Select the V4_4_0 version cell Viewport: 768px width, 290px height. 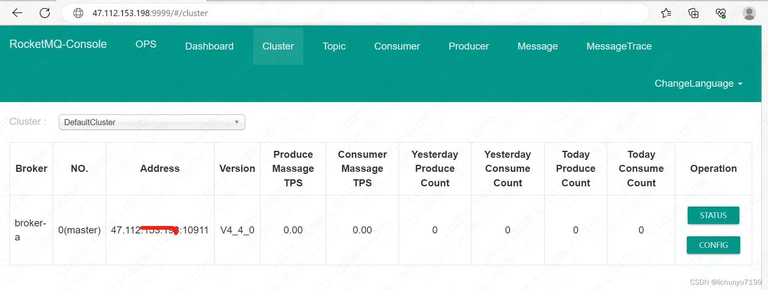[x=237, y=230]
